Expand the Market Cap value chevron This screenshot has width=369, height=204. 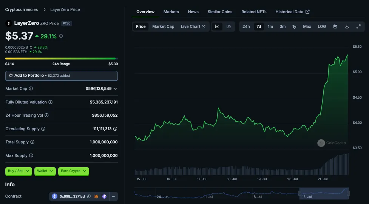(115, 88)
